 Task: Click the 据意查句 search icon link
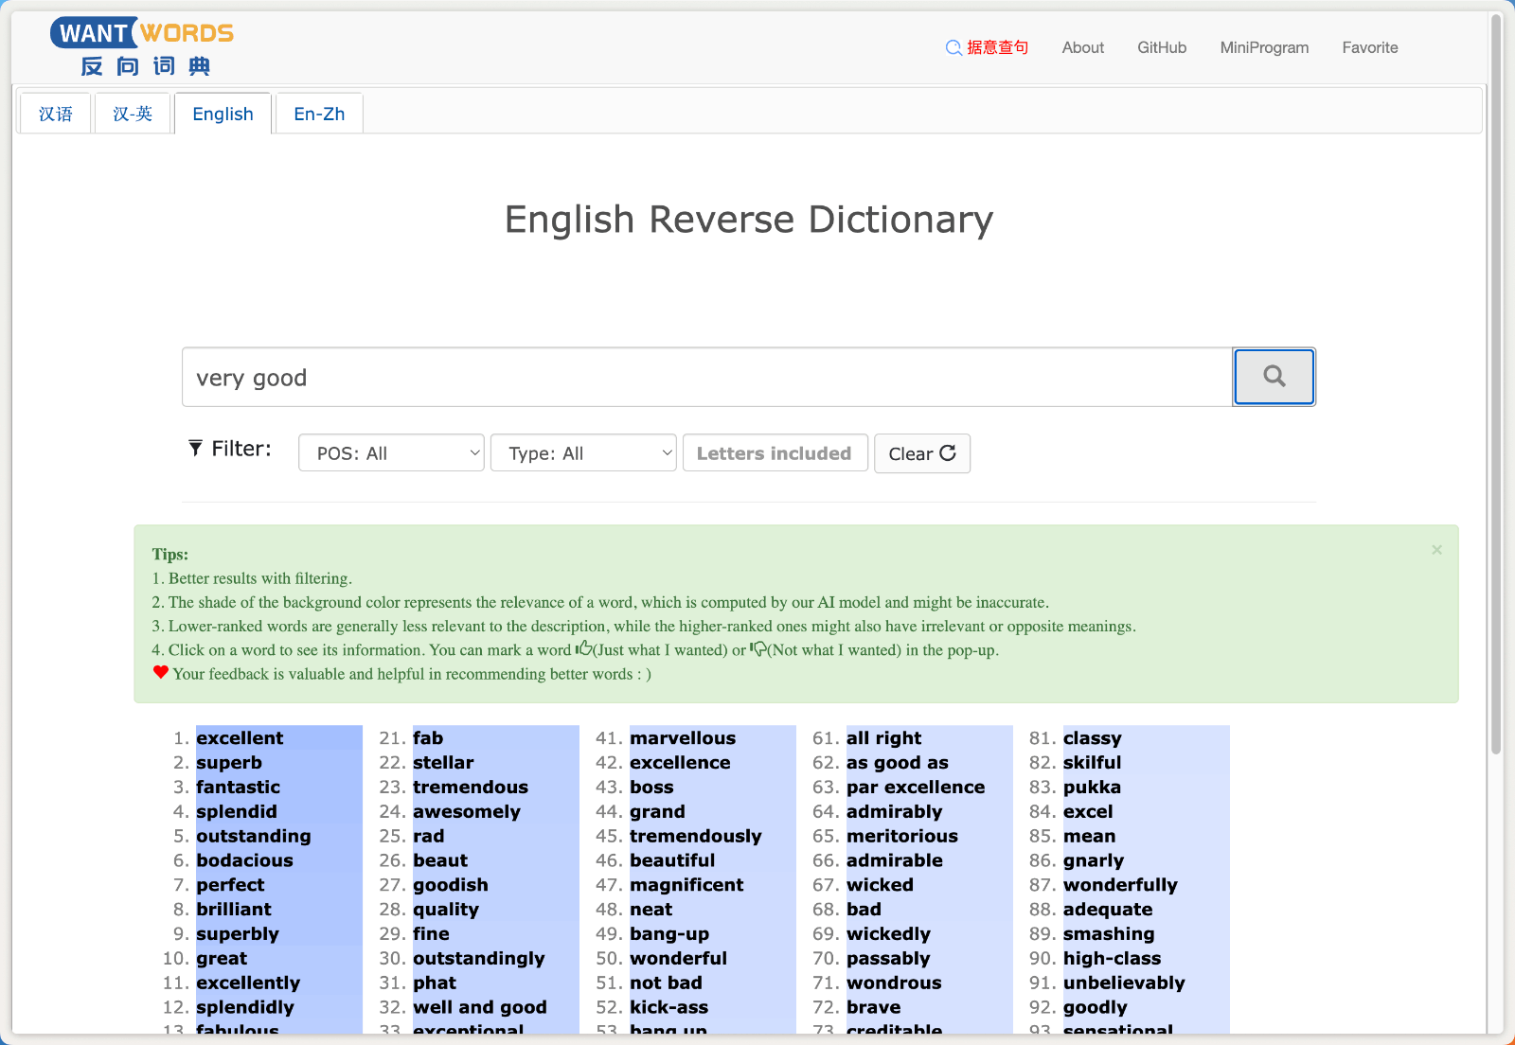click(x=987, y=47)
